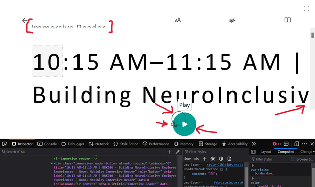Show more devtools tabs chevron
The width and height of the screenshot is (315, 187).
tap(254, 144)
